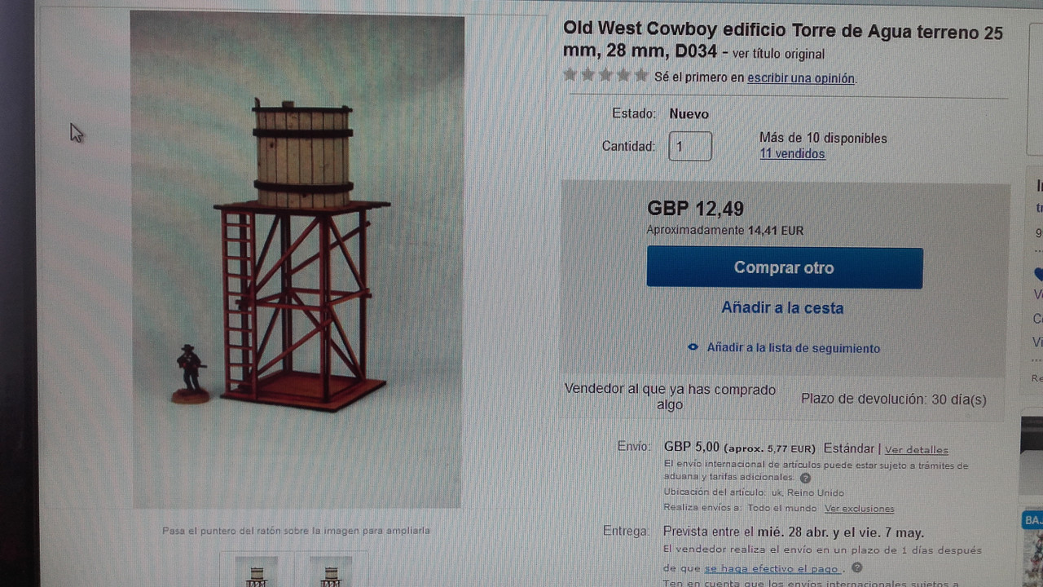
Task: Open Añadir a la lista de seguimiento
Action: pos(794,348)
